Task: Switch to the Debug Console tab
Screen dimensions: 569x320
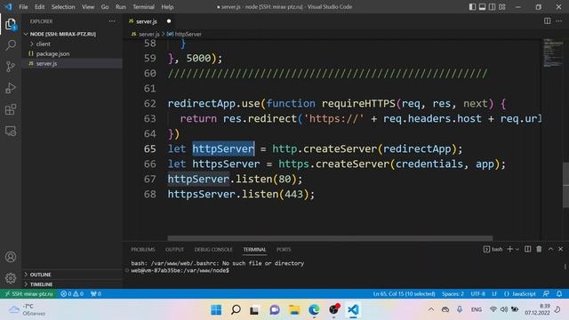Action: coord(213,250)
